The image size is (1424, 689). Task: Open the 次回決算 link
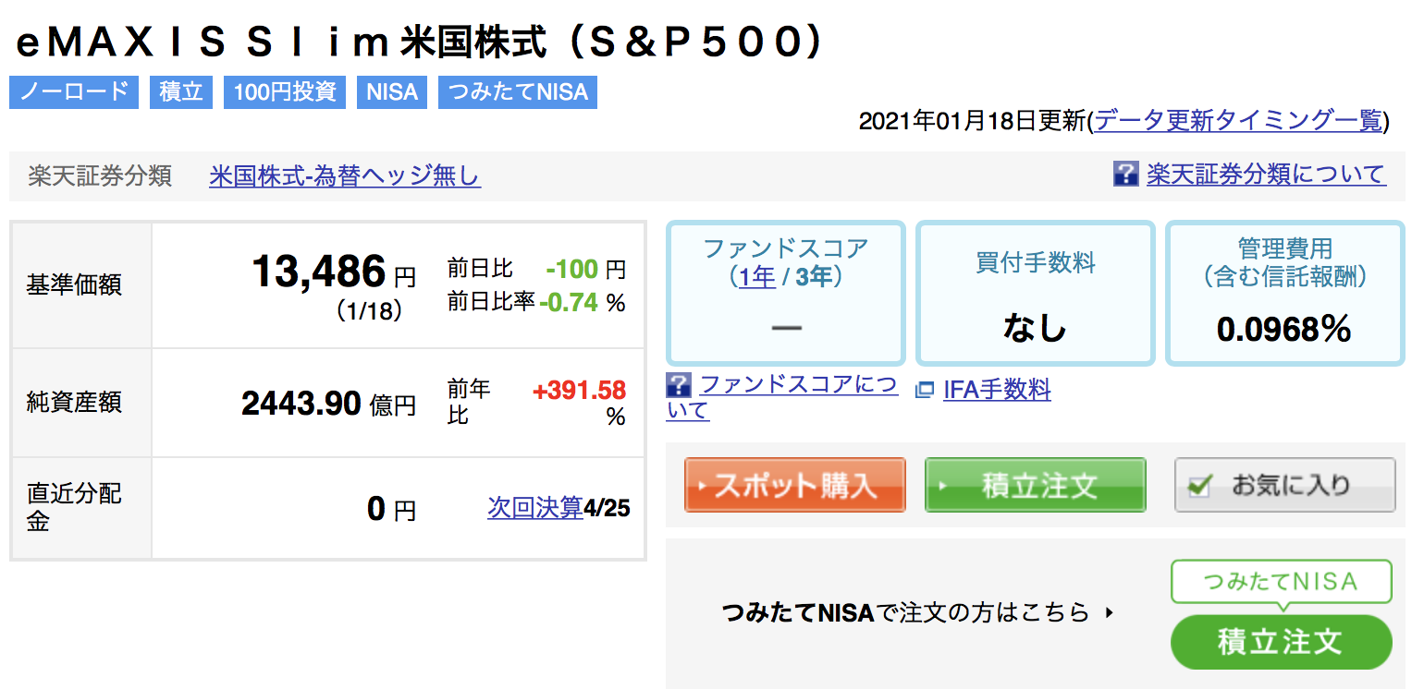[535, 507]
